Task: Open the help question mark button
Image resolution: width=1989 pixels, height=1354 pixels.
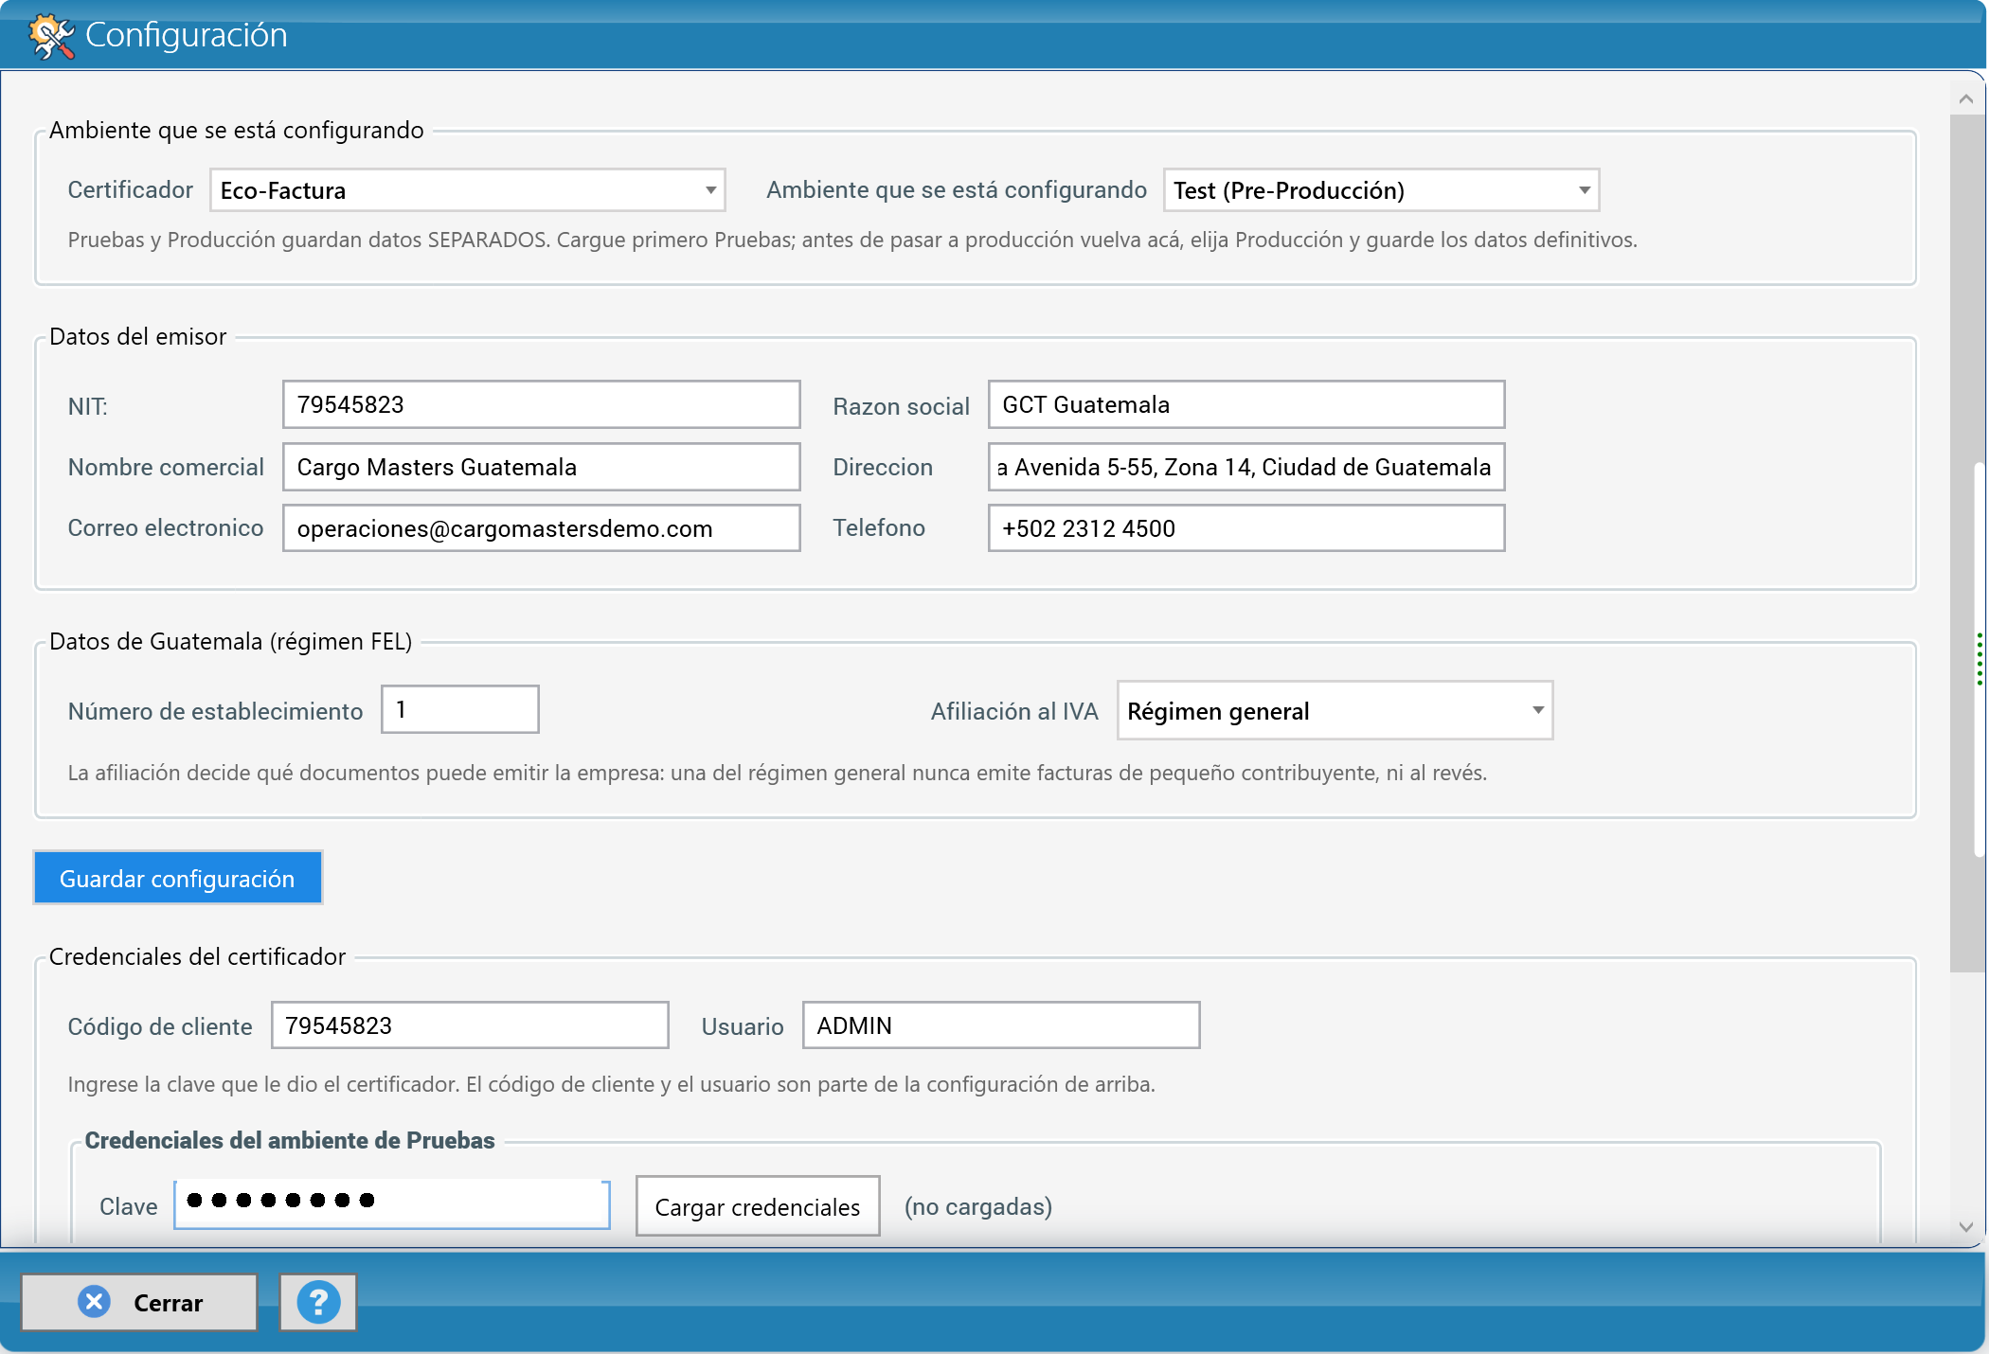Action: tap(318, 1303)
